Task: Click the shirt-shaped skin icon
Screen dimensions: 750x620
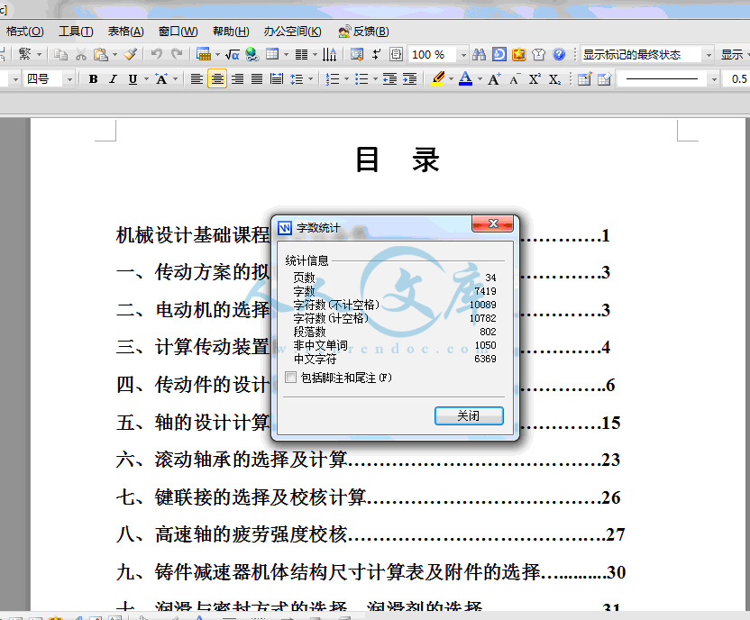Action: click(538, 54)
